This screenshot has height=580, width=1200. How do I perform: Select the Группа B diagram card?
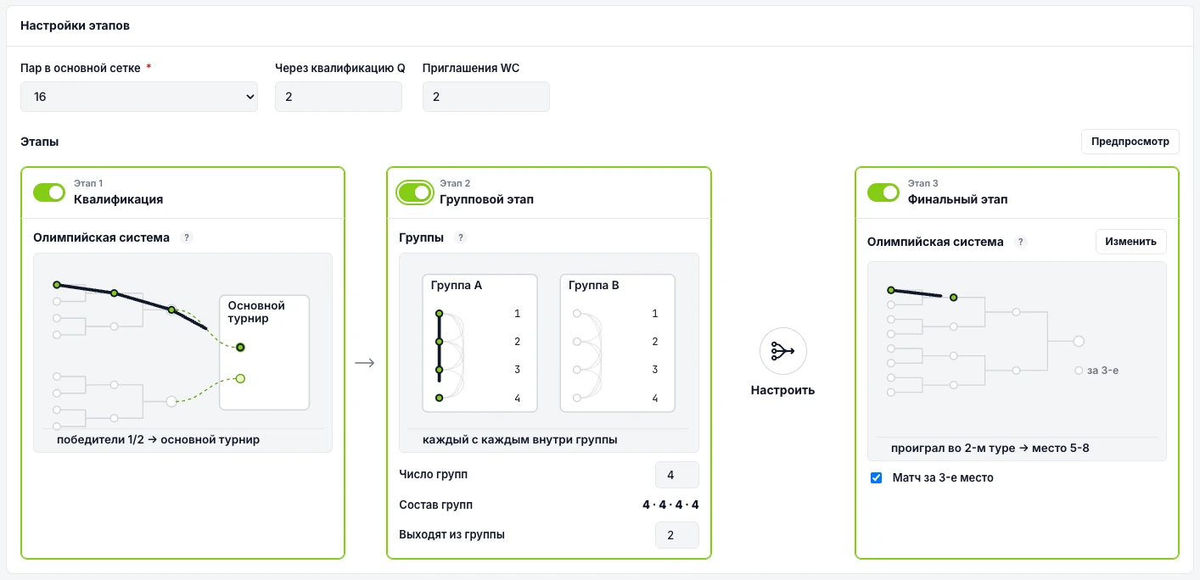point(618,343)
